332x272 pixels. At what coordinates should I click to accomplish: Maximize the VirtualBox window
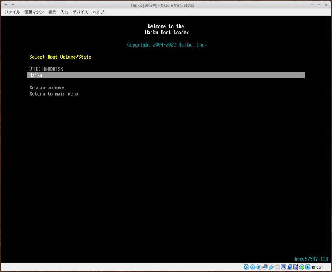pyautogui.click(x=319, y=5)
